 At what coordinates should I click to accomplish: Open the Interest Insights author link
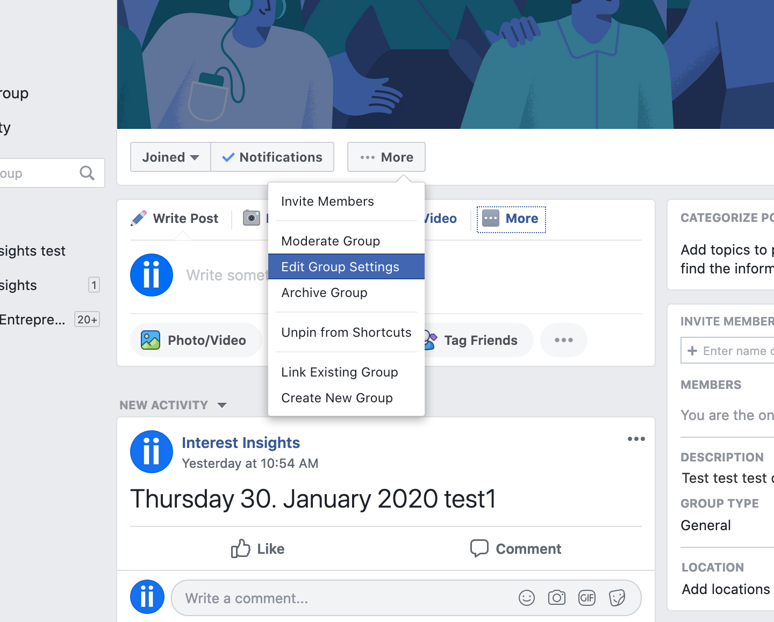pyautogui.click(x=241, y=443)
